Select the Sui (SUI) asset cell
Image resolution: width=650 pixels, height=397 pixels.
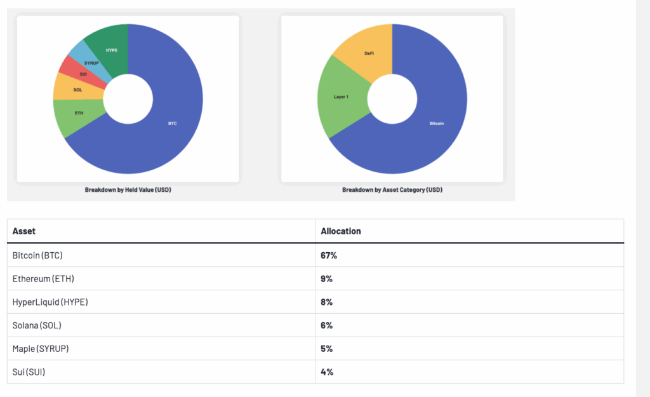[29, 372]
